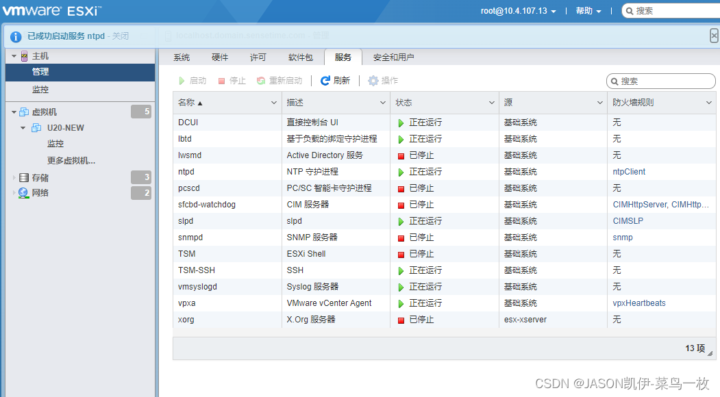Click the virtual machine count badge 5
720x397 pixels.
pyautogui.click(x=141, y=112)
